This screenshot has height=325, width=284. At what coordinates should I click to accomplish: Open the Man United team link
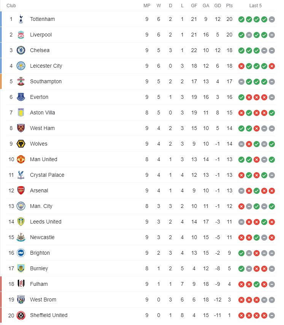[x=44, y=159]
